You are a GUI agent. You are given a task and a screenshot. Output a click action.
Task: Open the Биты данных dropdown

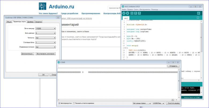click(x=46, y=33)
